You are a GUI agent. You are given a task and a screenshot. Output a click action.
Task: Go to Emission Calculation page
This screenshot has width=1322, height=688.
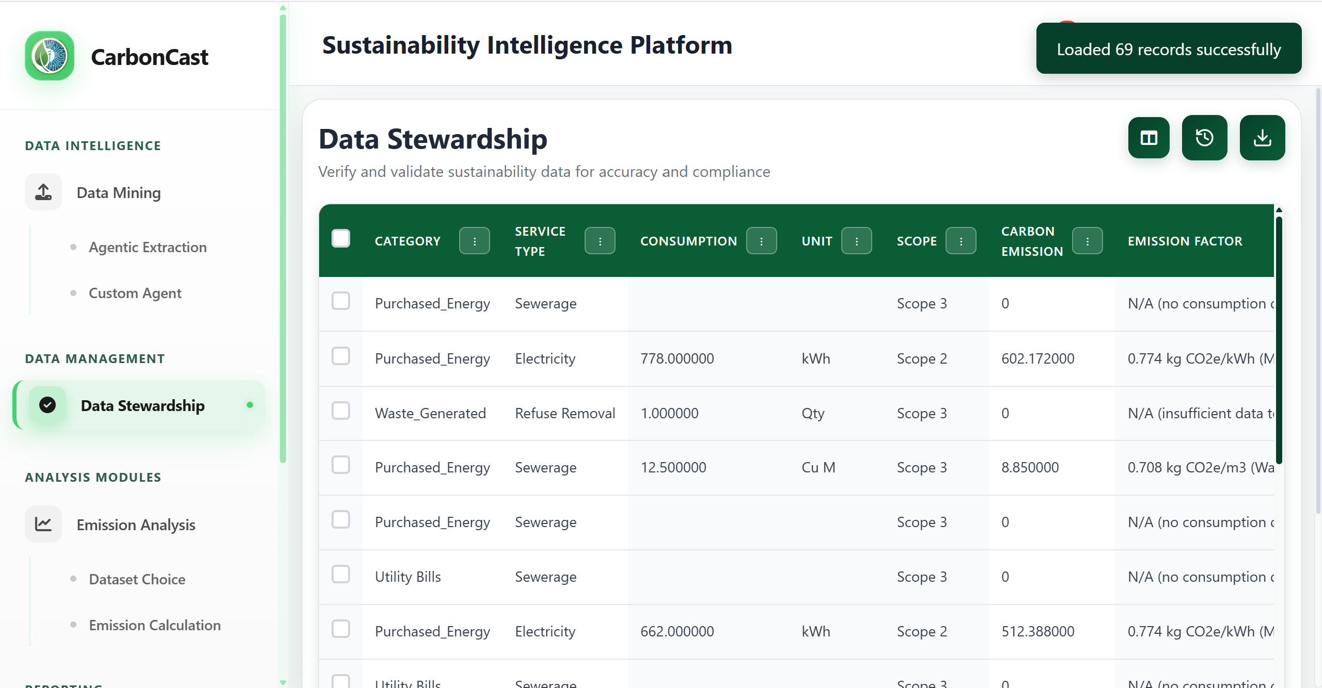click(x=154, y=625)
